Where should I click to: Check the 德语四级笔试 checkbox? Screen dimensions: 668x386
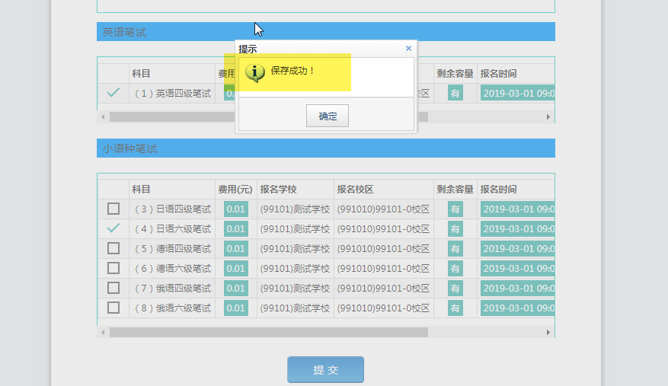point(113,248)
